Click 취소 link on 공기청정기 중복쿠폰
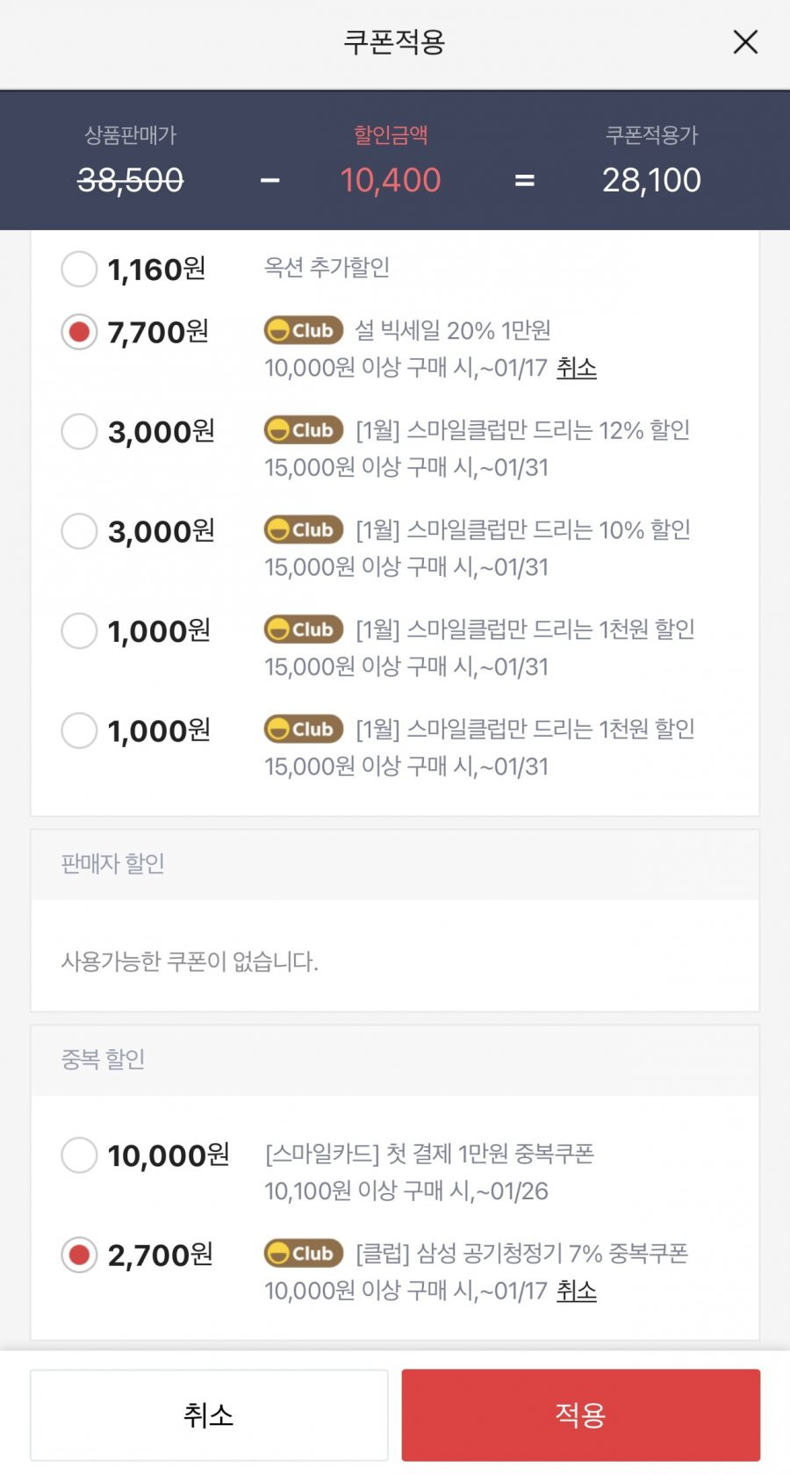Image resolution: width=790 pixels, height=1475 pixels. click(x=577, y=1291)
